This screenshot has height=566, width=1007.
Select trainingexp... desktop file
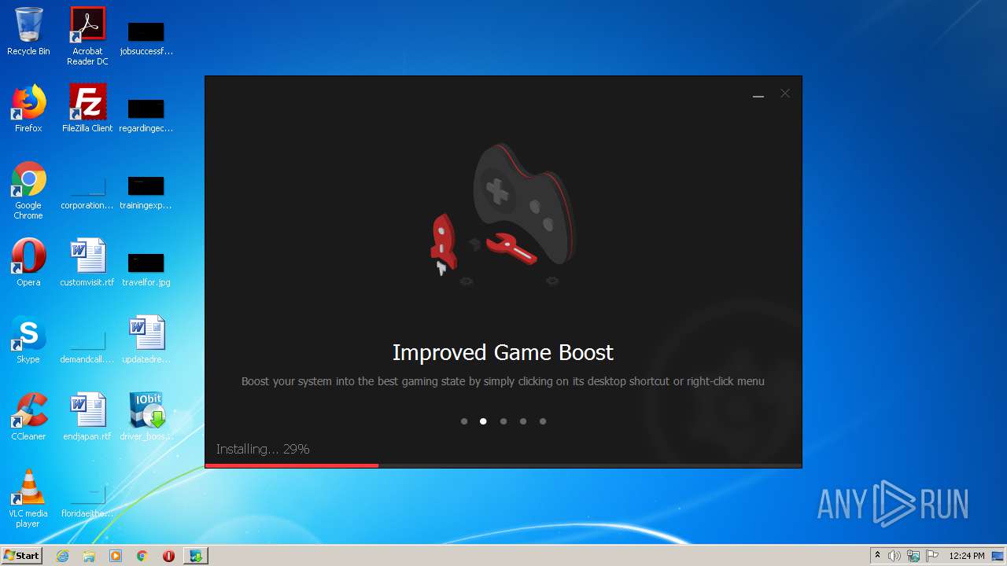click(x=146, y=192)
